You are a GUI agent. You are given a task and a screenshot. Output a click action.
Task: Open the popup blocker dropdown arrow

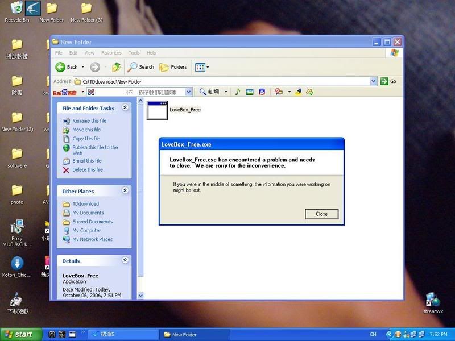pos(289,92)
